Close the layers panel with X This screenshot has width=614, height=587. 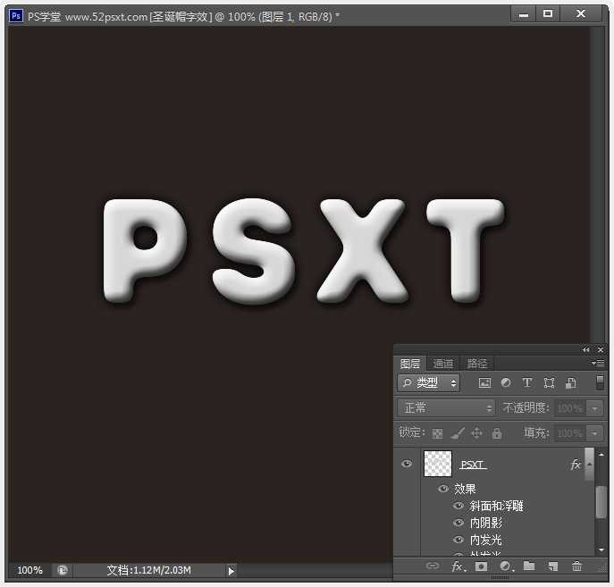pyautogui.click(x=600, y=349)
